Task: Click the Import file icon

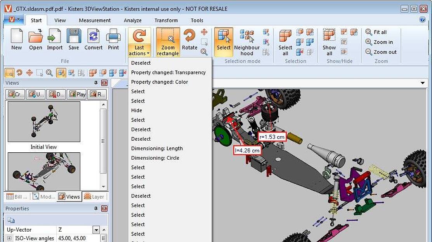Action: (55, 37)
